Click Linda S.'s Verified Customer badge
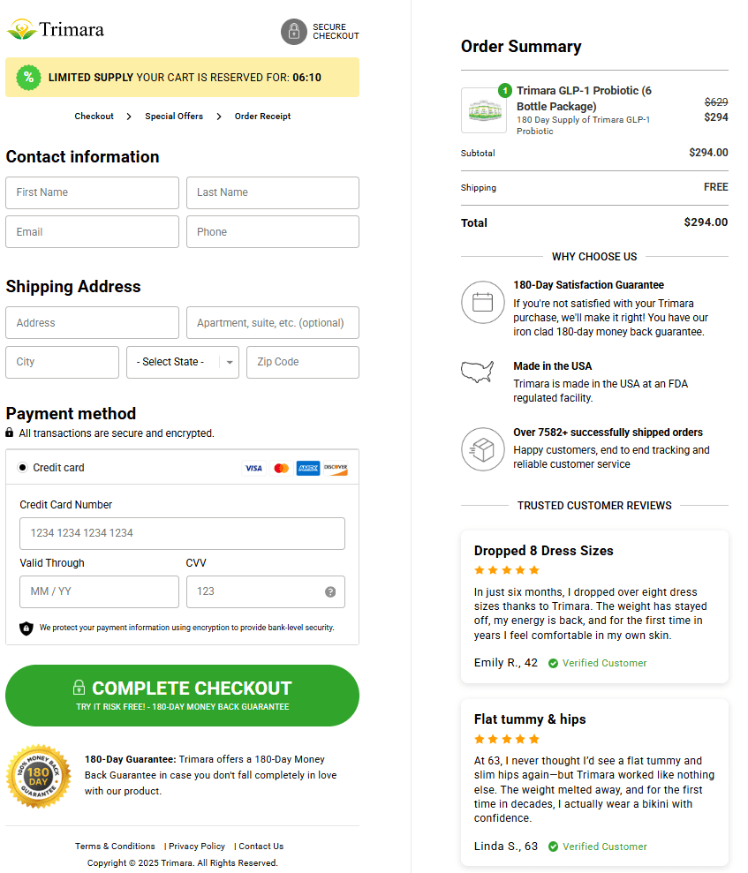Screen dimensions: 748x873 (597, 847)
